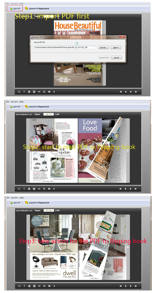Click print icon in pages 12-13 viewer

(29, 286)
